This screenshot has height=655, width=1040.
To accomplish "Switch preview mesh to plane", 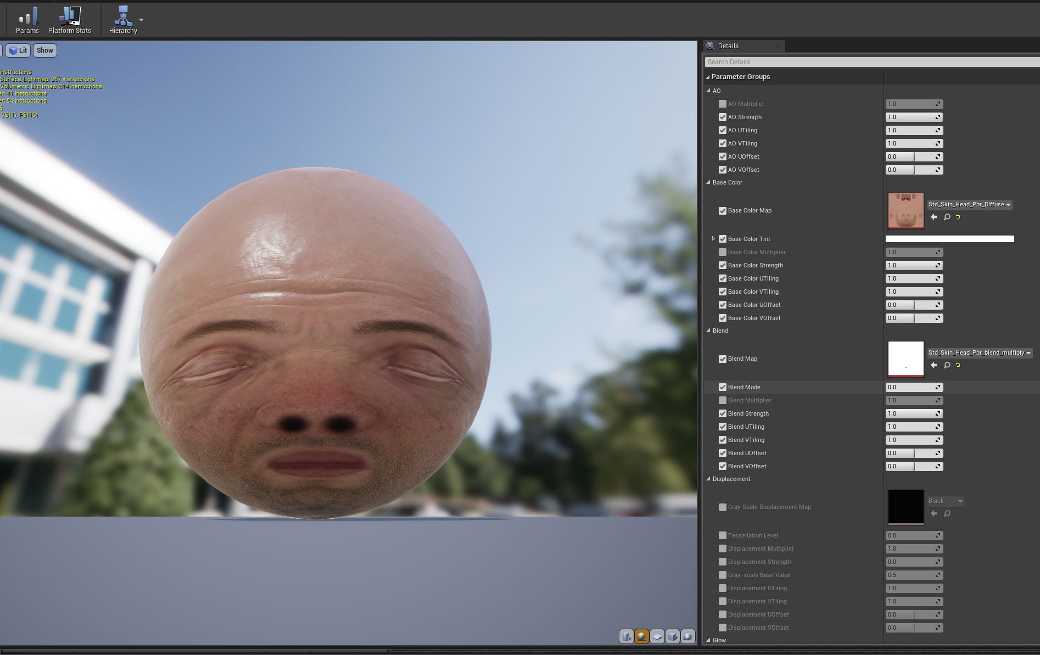I will 657,636.
